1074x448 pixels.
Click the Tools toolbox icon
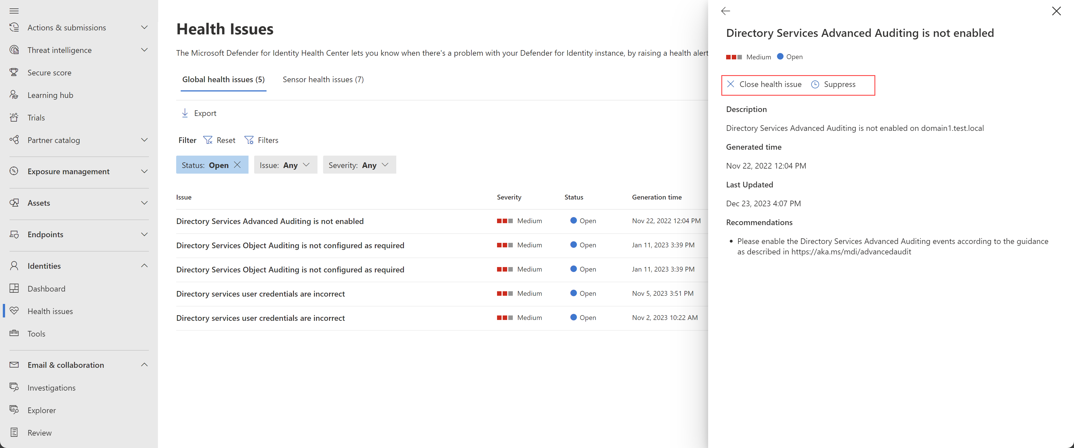click(14, 333)
